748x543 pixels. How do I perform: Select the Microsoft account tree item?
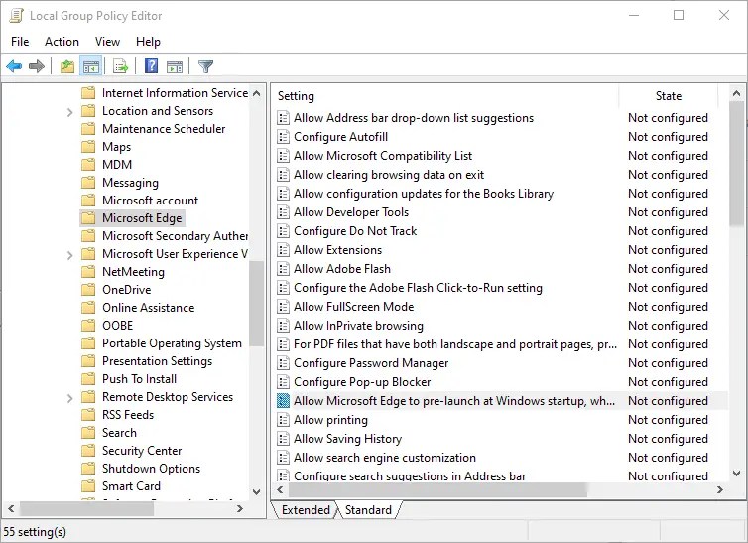pyautogui.click(x=150, y=201)
